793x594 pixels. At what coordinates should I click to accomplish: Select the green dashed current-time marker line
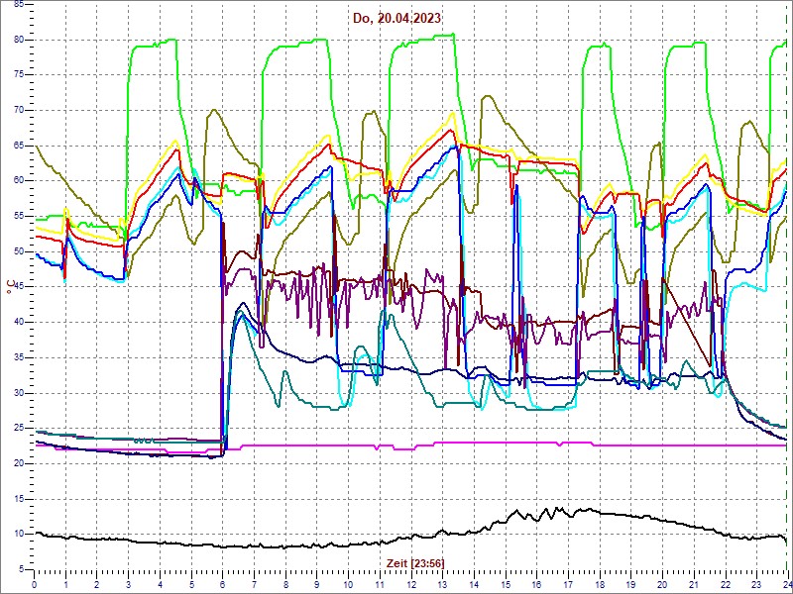788,285
